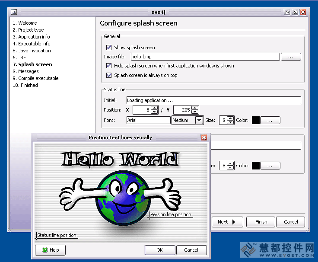Decrease Status line Y position value
The width and height of the screenshot is (318, 262).
(195, 112)
